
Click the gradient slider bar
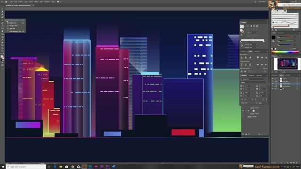click(253, 40)
